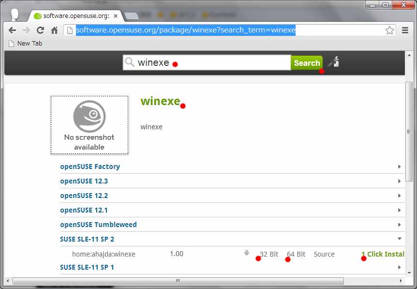Click the vertical scrollbar thumb
This screenshot has height=289, width=417.
[x=409, y=132]
